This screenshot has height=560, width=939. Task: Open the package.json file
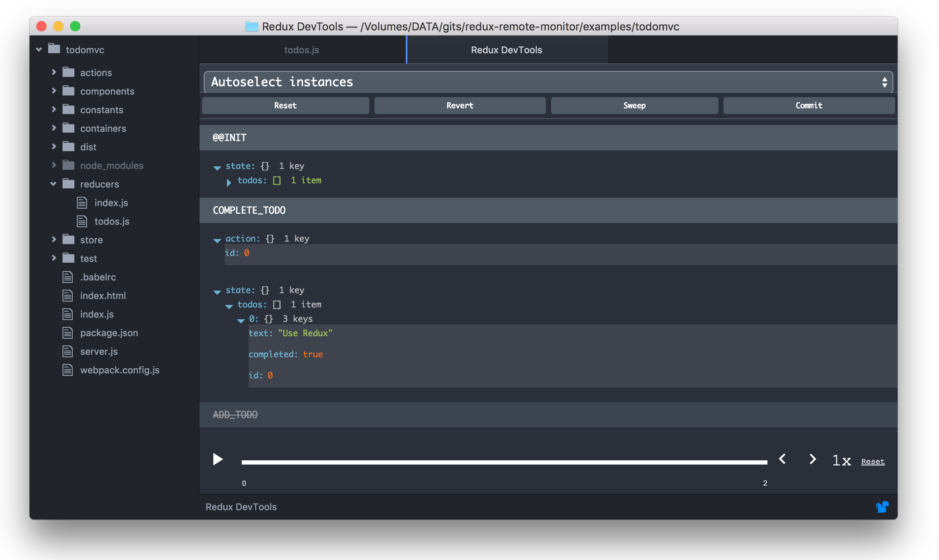tap(109, 333)
